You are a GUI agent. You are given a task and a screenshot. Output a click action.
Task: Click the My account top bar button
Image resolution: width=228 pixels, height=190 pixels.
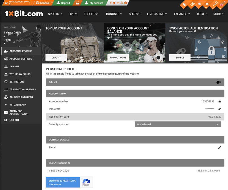[x=94, y=3]
